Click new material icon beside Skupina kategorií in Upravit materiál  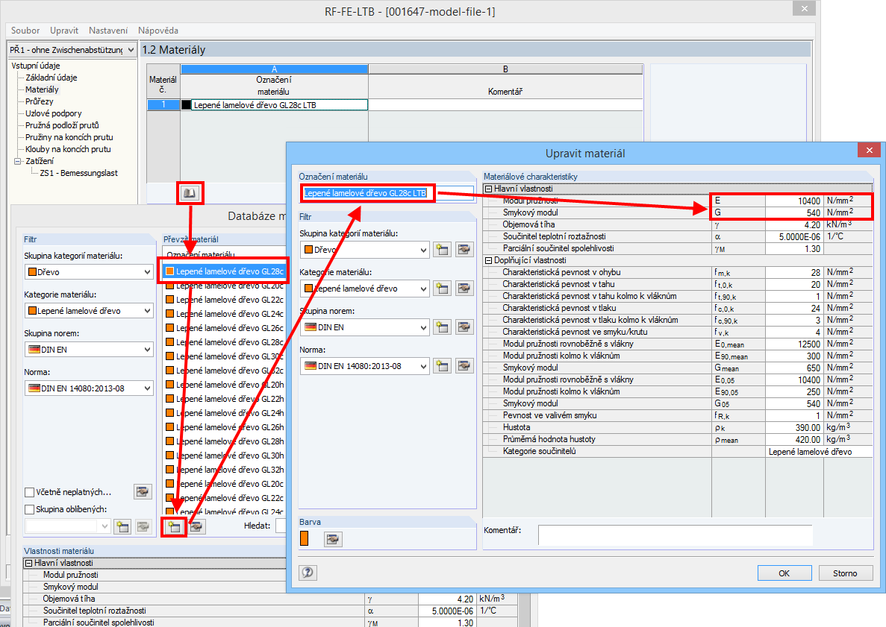[x=442, y=250]
